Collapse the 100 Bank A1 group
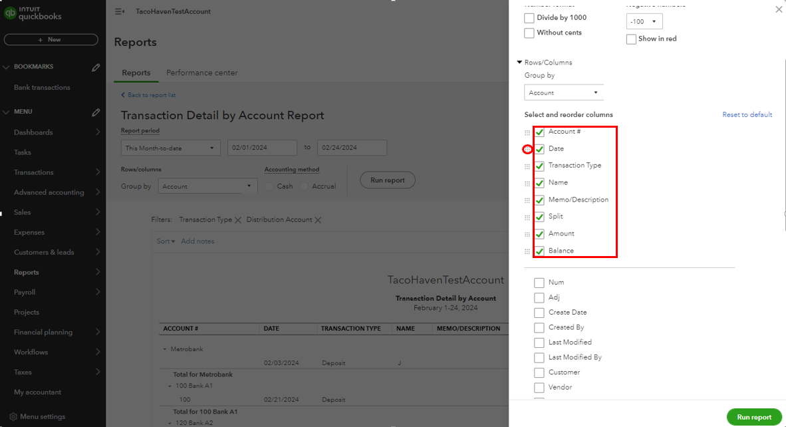This screenshot has height=427, width=786. click(x=170, y=386)
